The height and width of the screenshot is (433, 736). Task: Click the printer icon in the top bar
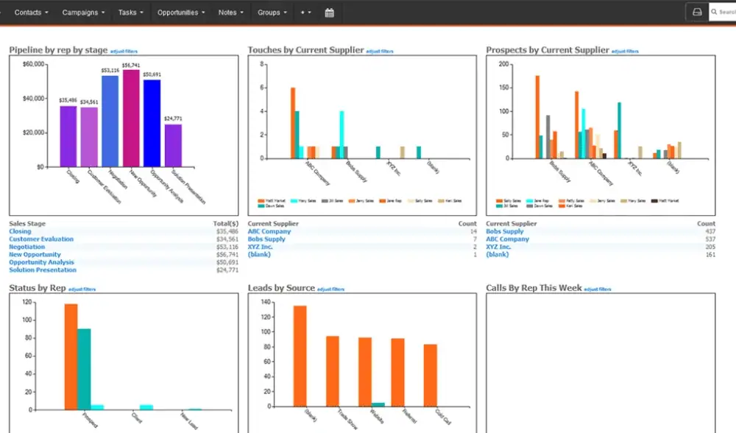696,13
